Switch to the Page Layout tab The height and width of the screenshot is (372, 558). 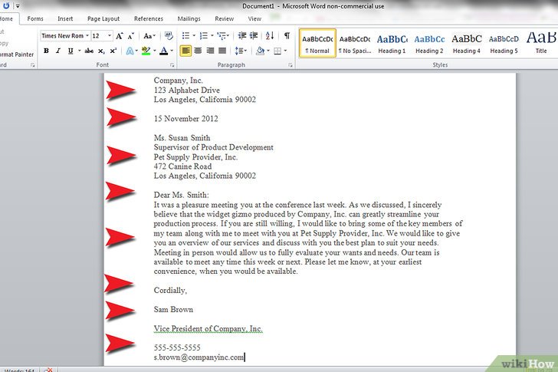[103, 19]
